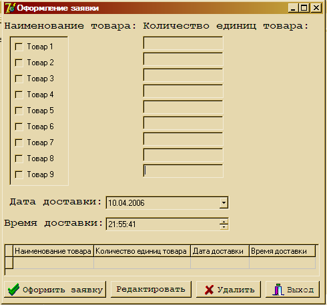This screenshot has width=327, height=305.
Task: Select quantity field for Товар 7
Action: pyautogui.click(x=183, y=139)
